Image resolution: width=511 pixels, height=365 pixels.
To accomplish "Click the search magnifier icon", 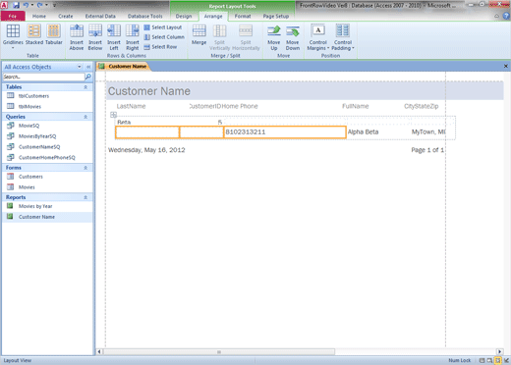I will click(88, 77).
